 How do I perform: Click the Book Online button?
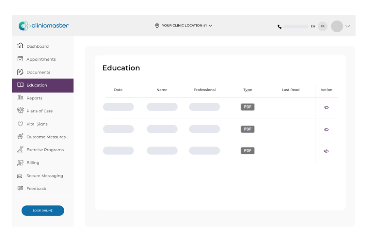pyautogui.click(x=43, y=210)
